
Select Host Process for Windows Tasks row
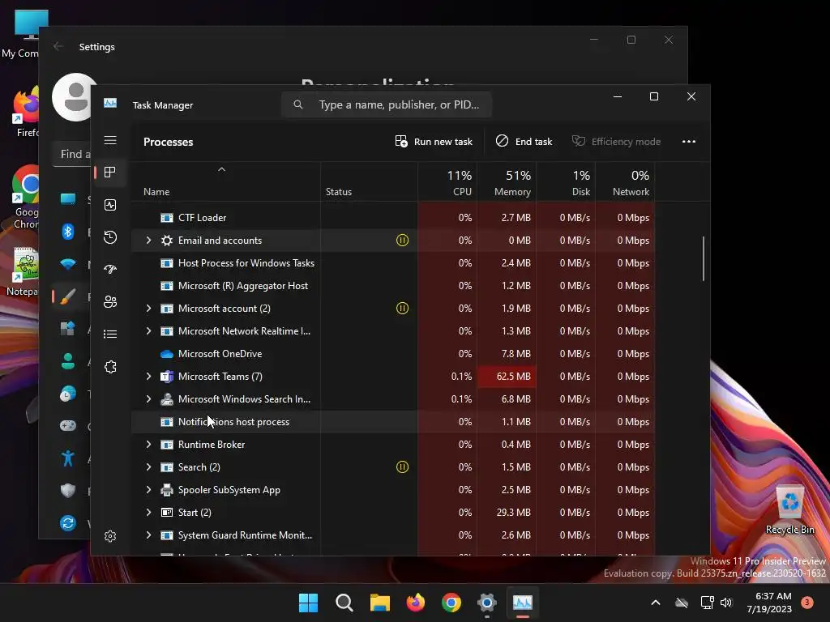click(393, 263)
